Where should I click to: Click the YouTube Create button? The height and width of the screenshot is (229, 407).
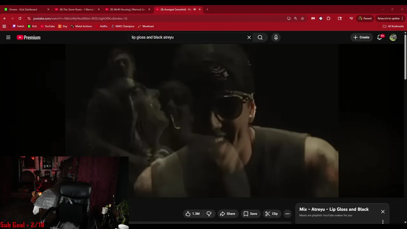(x=362, y=37)
